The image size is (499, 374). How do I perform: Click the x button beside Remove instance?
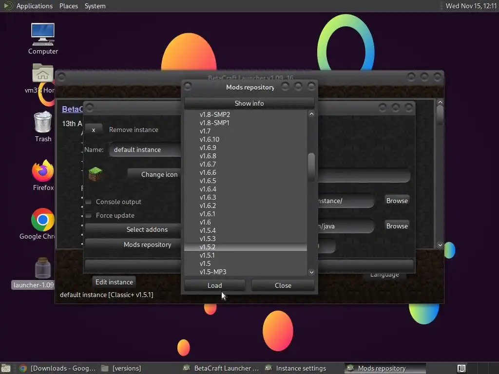click(94, 130)
